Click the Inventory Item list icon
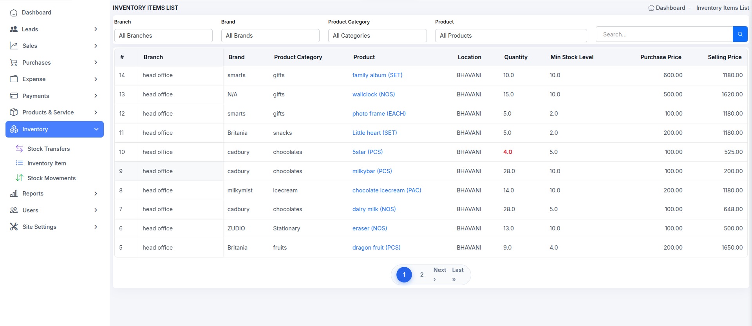This screenshot has width=752, height=326. (x=19, y=163)
